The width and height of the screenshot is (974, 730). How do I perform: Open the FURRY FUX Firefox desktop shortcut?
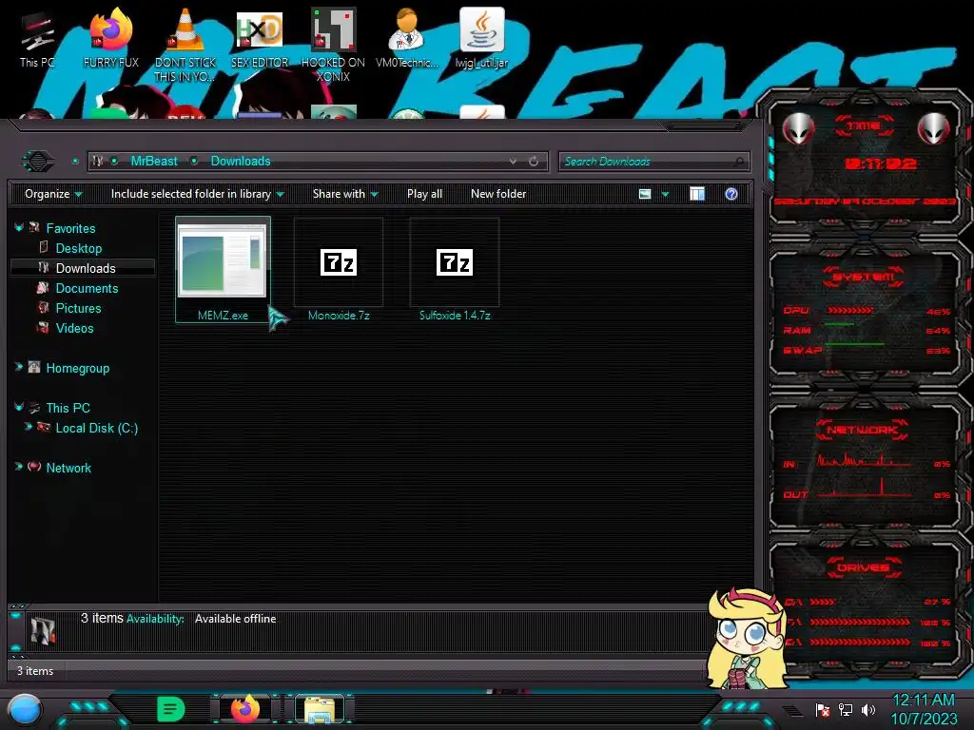point(111,38)
